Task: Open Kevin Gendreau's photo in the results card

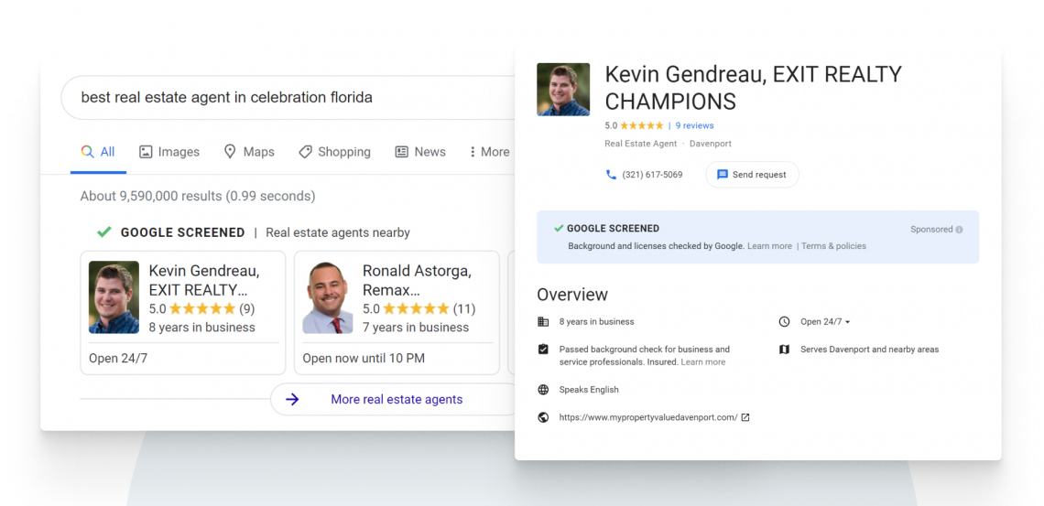Action: pyautogui.click(x=114, y=297)
